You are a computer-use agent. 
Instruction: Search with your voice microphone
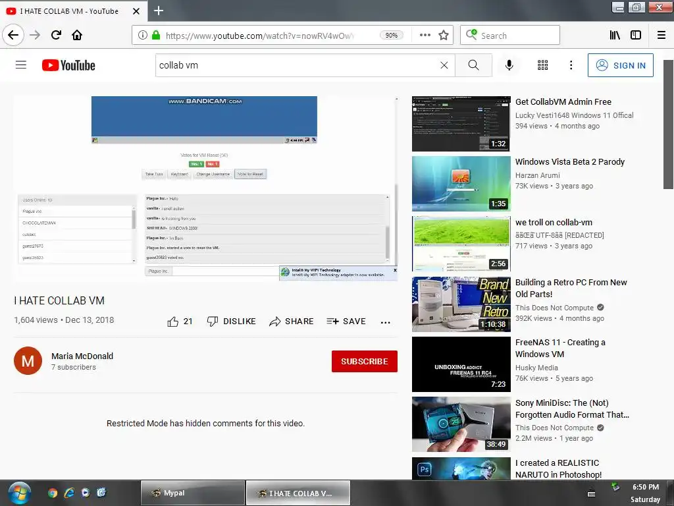(509, 65)
